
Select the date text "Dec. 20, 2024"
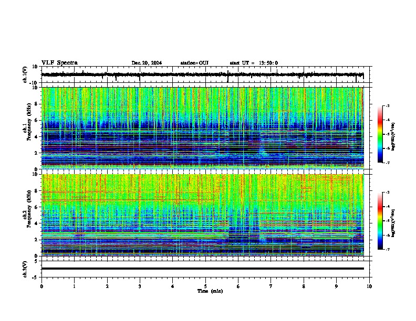[x=147, y=63]
